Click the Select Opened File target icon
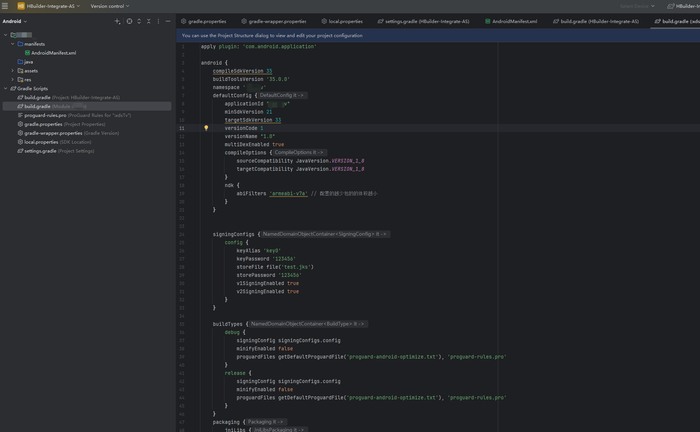The image size is (700, 432). tap(129, 21)
